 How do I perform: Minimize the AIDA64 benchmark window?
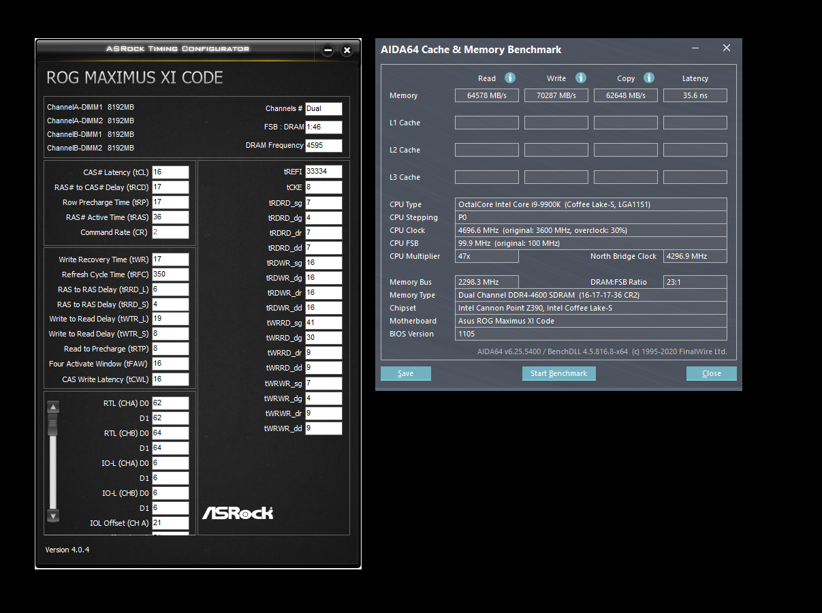pyautogui.click(x=695, y=48)
